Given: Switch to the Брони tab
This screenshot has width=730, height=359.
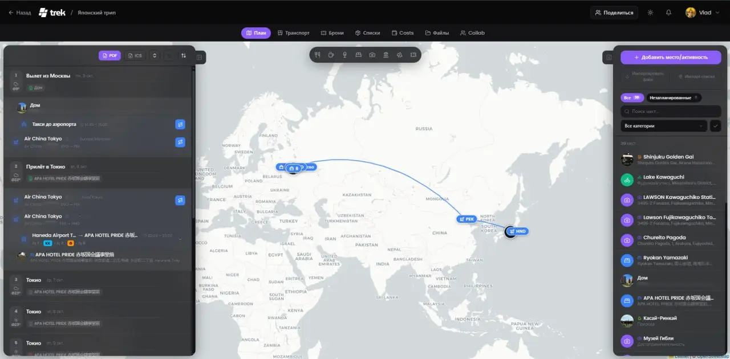Looking at the screenshot, I should click(332, 32).
